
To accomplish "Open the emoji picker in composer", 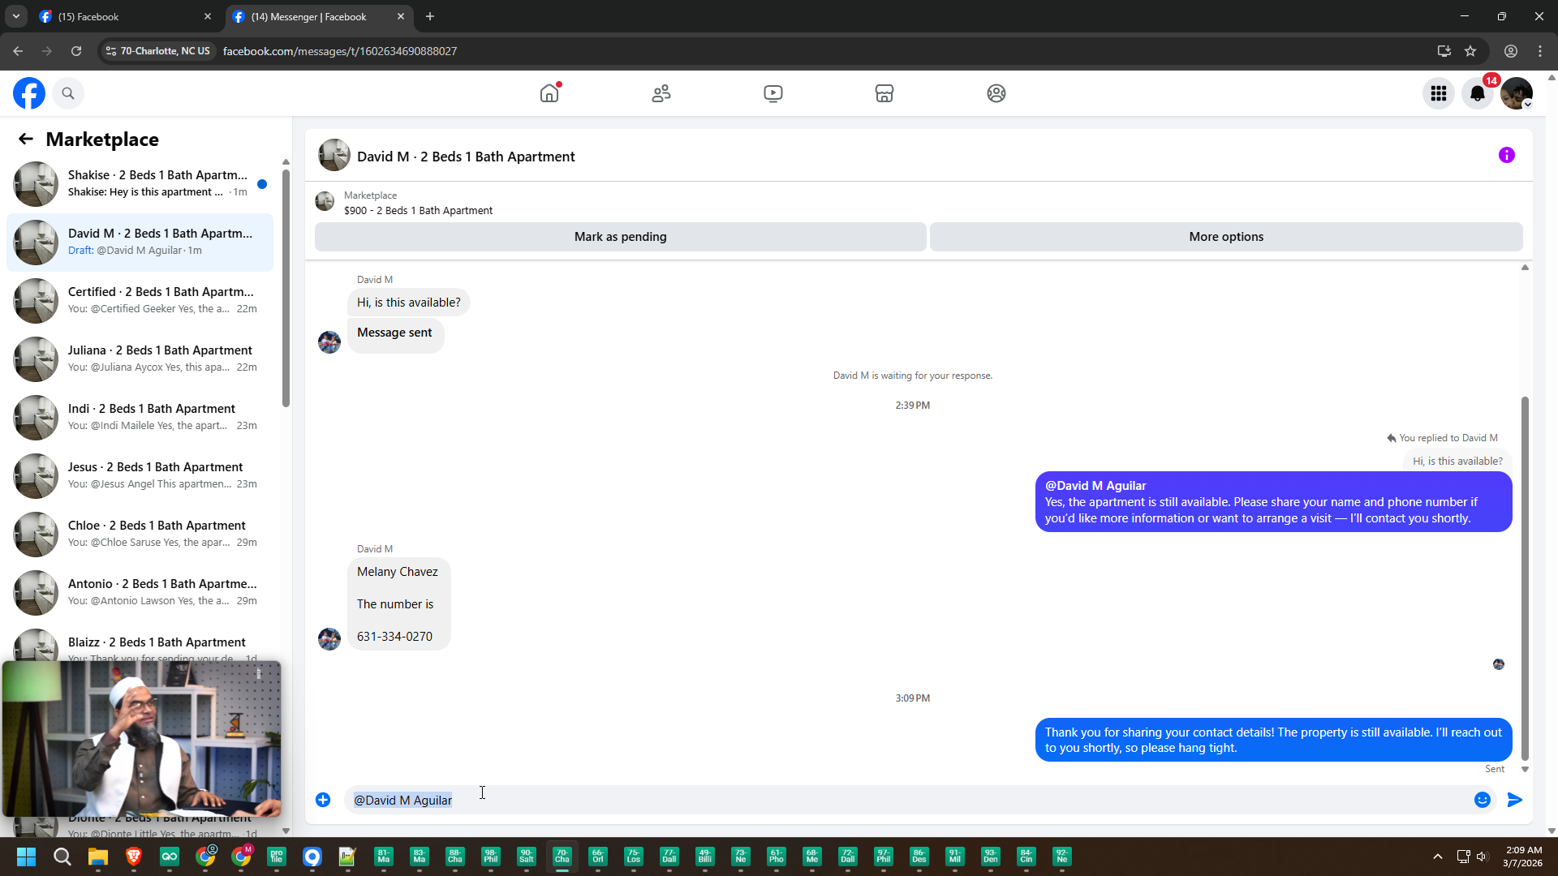I will [1482, 800].
